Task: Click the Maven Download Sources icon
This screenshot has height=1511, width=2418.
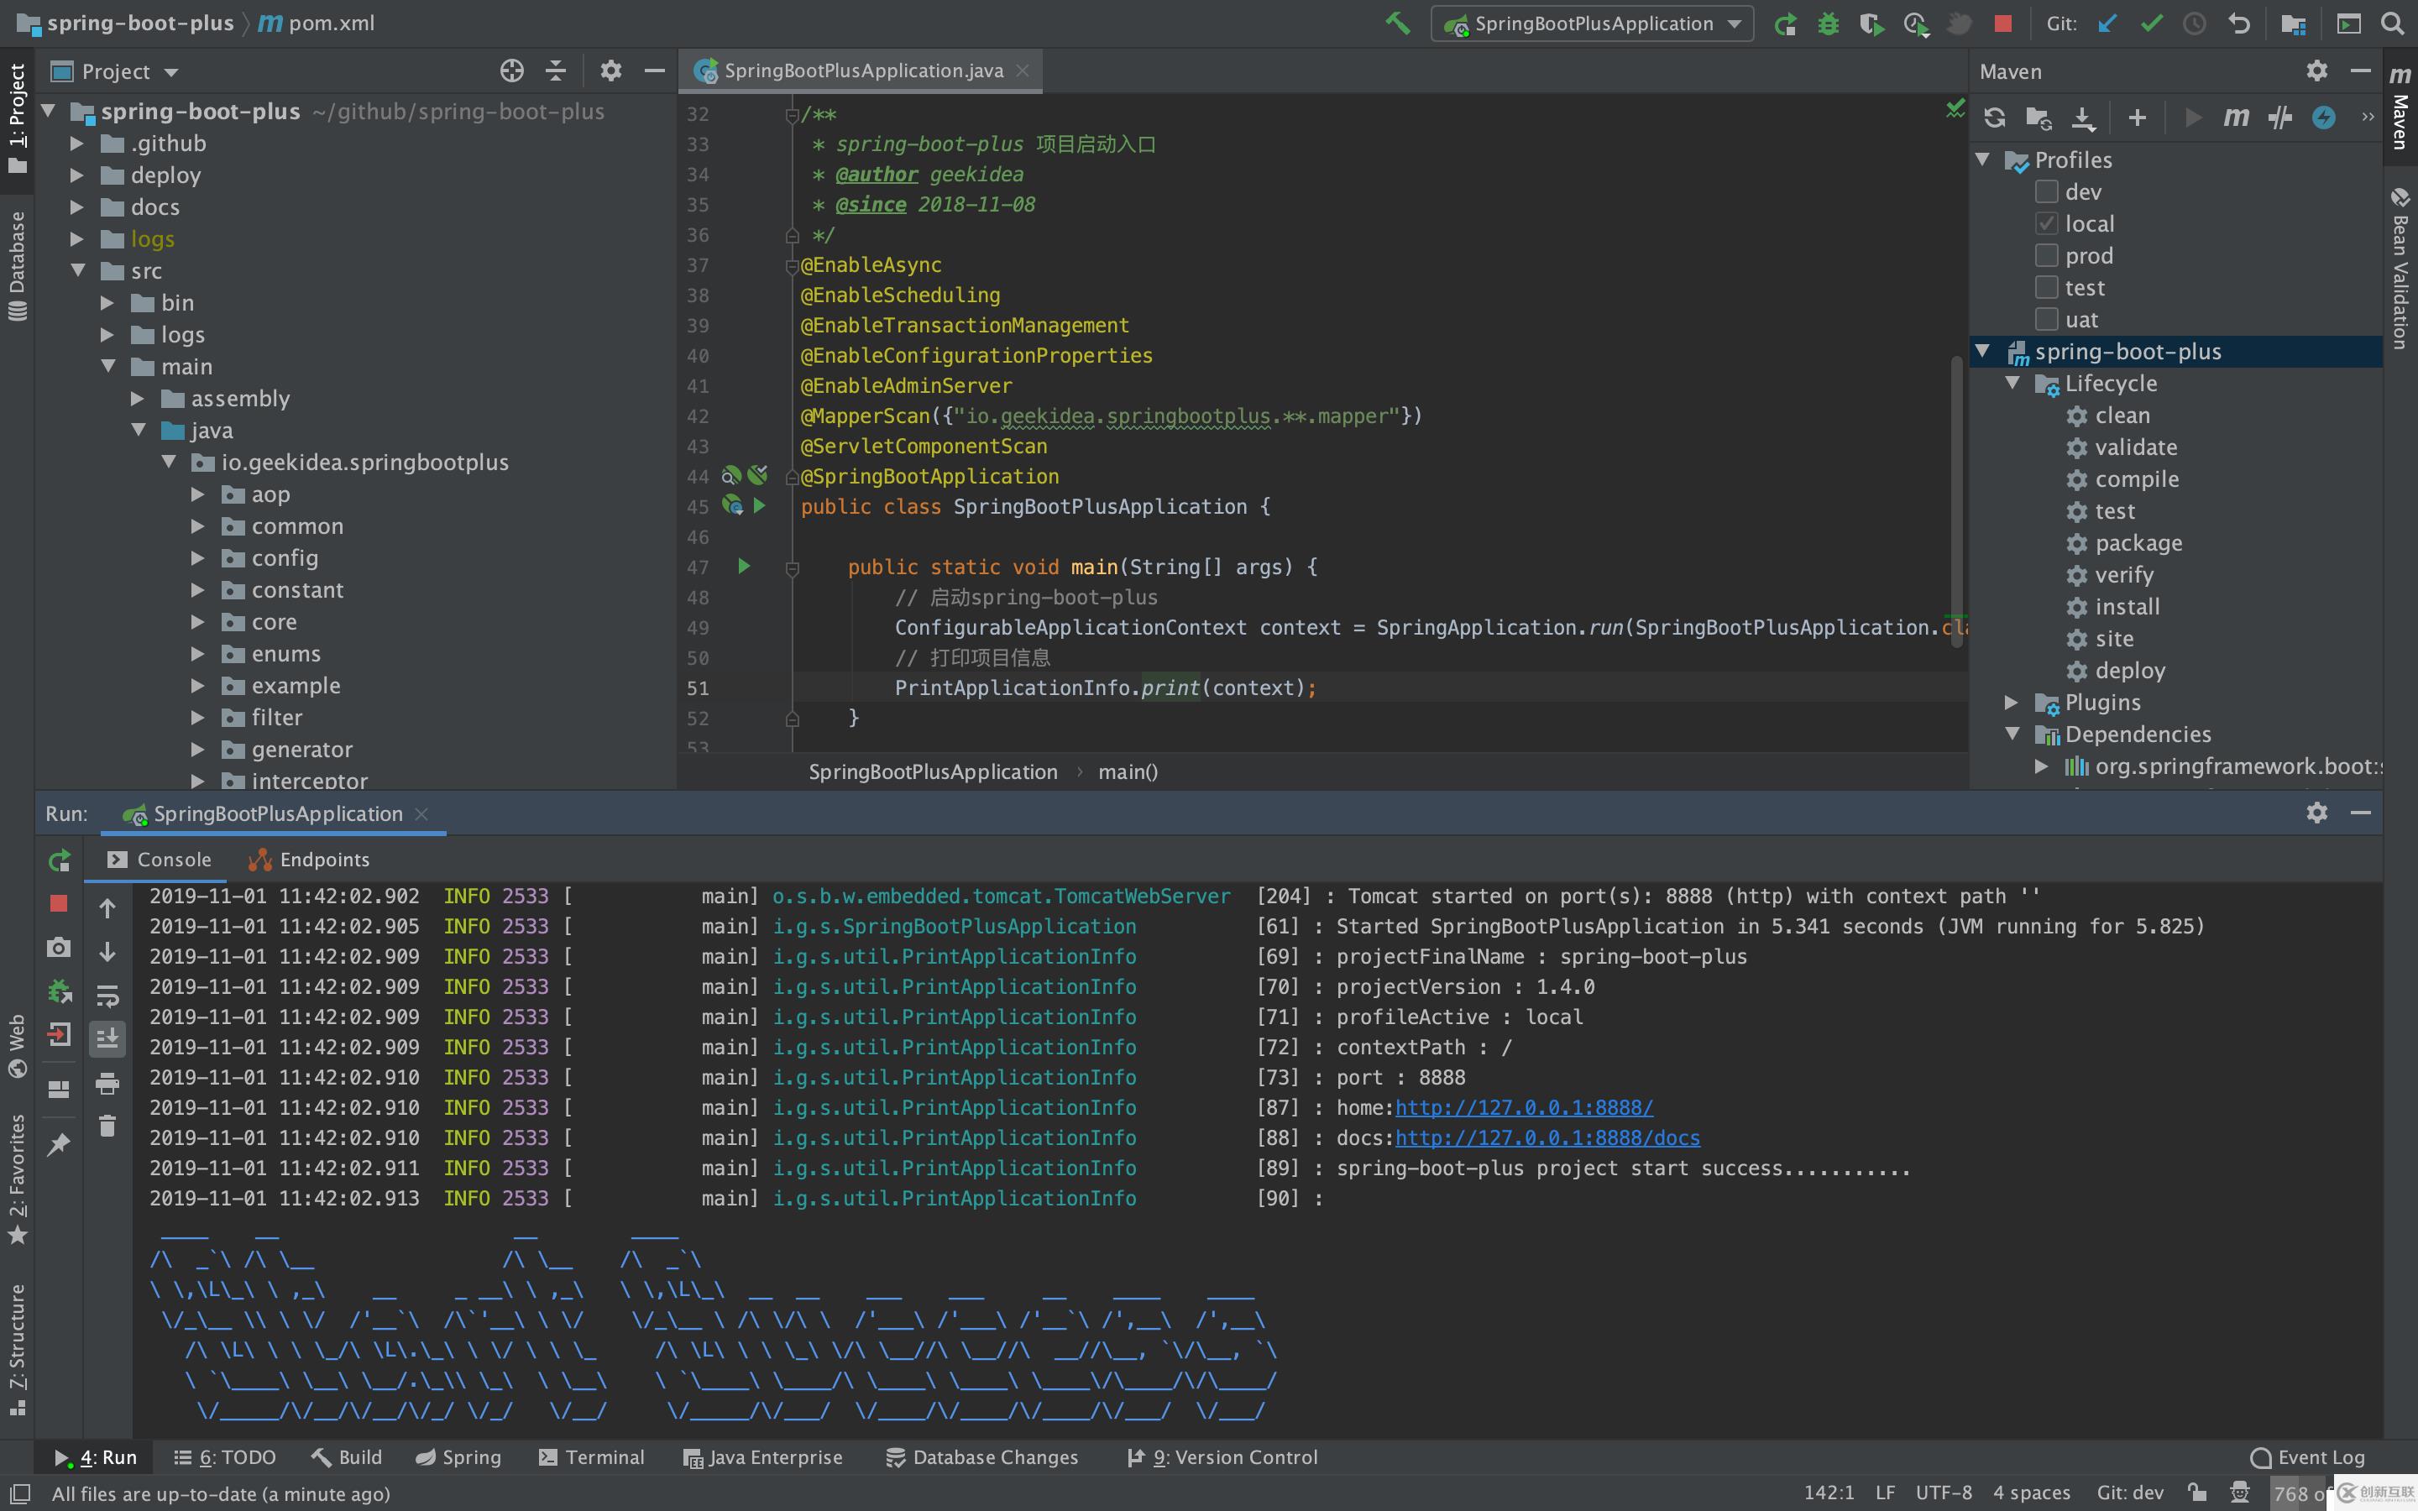Action: (2082, 117)
